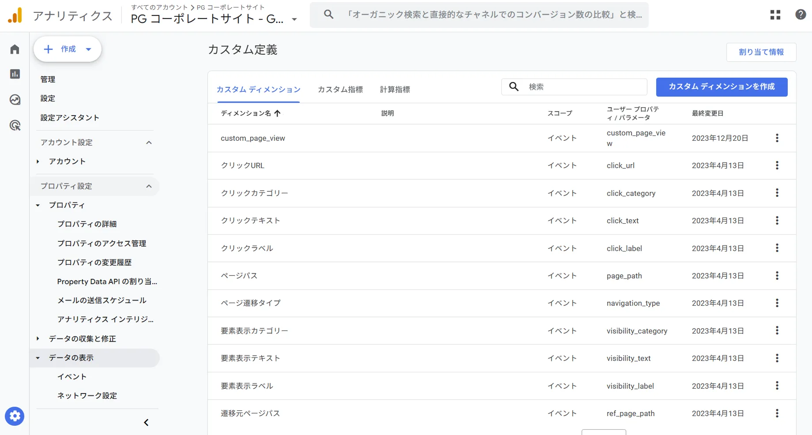Viewport: 812px width, 435px height.
Task: Open more options for クリックカテゴリー row
Action: pos(777,193)
